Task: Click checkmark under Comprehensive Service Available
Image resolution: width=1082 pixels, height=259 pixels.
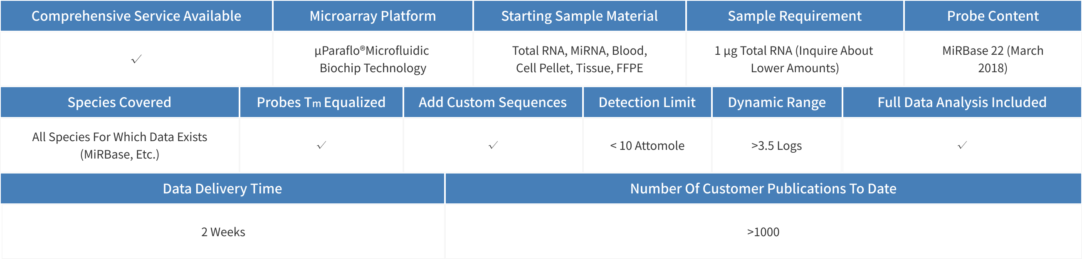Action: coord(136,59)
